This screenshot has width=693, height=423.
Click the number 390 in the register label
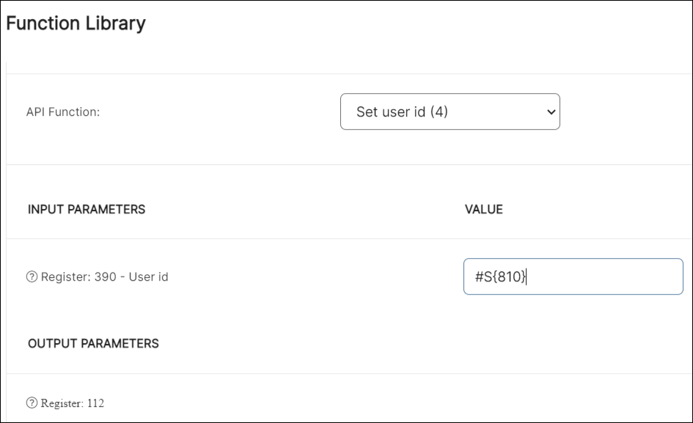coord(105,277)
